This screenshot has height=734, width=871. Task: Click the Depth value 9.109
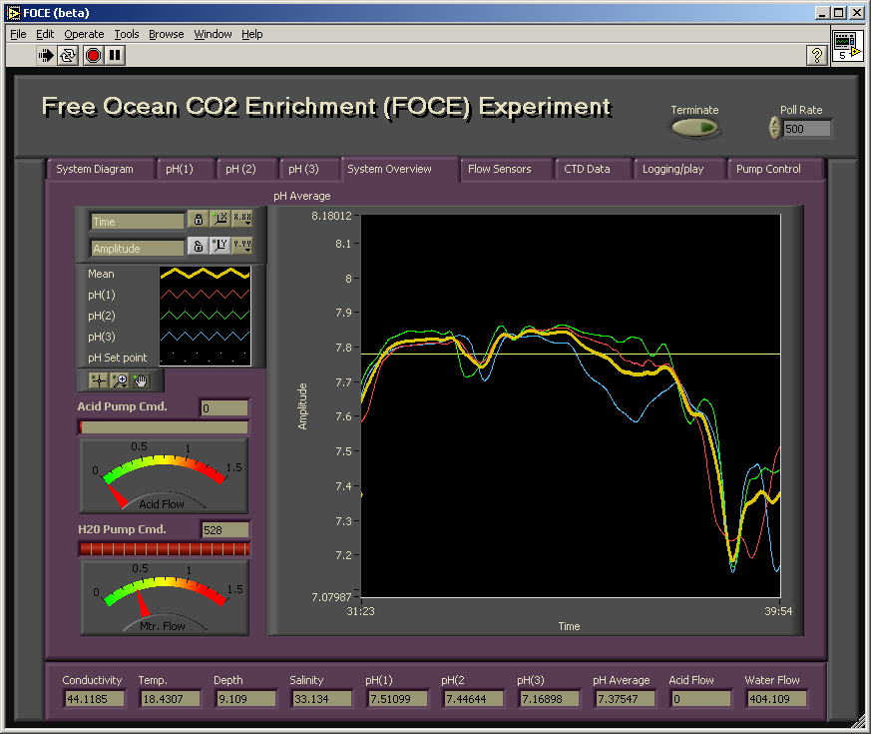[245, 699]
